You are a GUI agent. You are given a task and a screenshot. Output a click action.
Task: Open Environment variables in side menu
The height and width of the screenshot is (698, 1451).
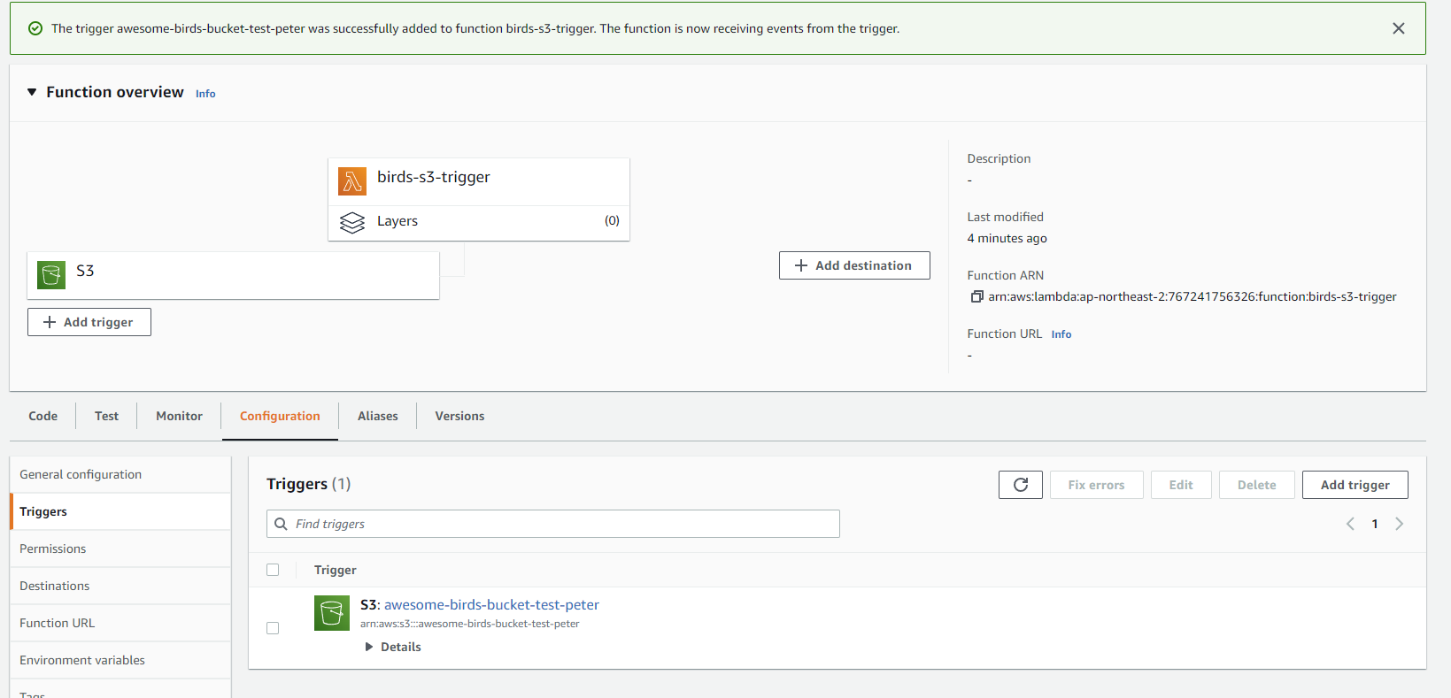[120, 660]
